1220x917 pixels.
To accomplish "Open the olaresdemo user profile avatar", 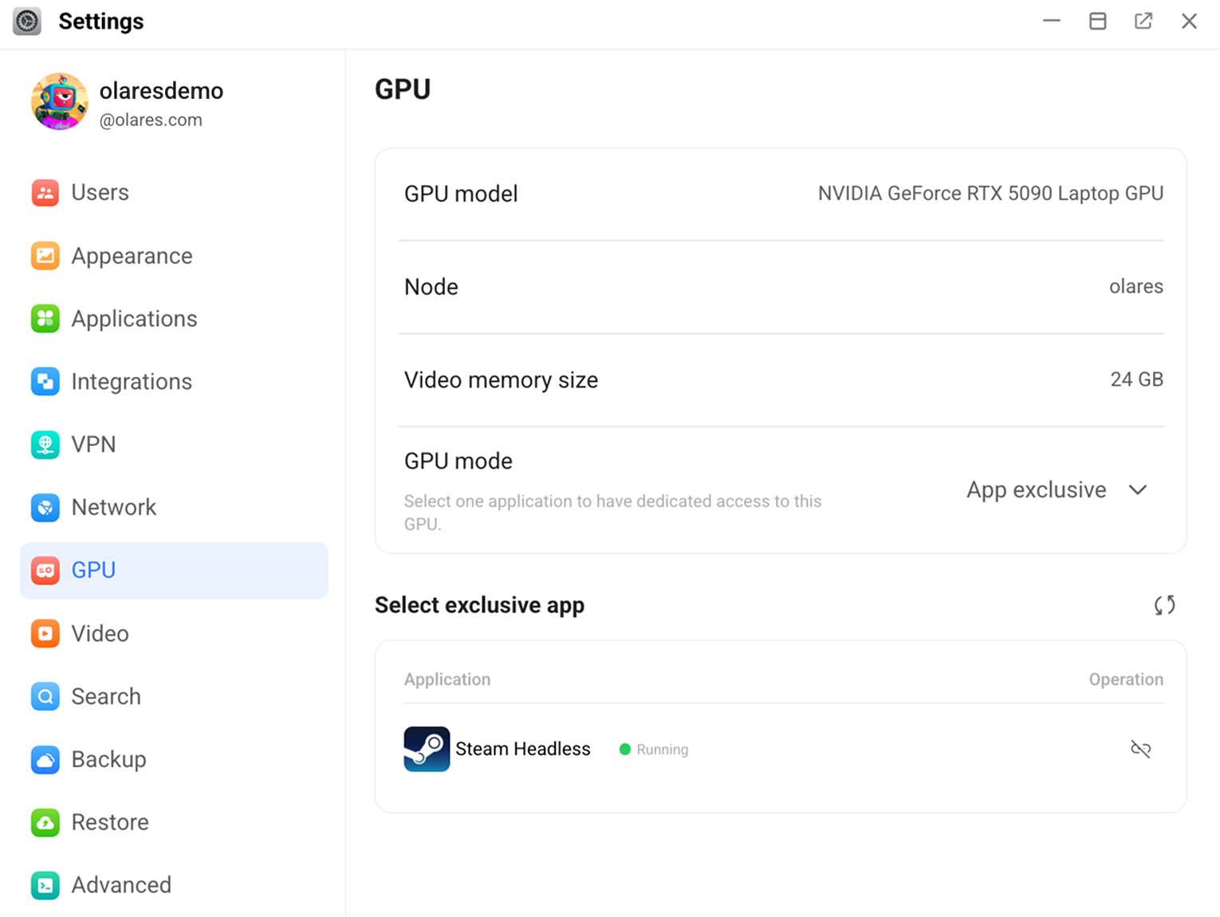I will (x=59, y=101).
